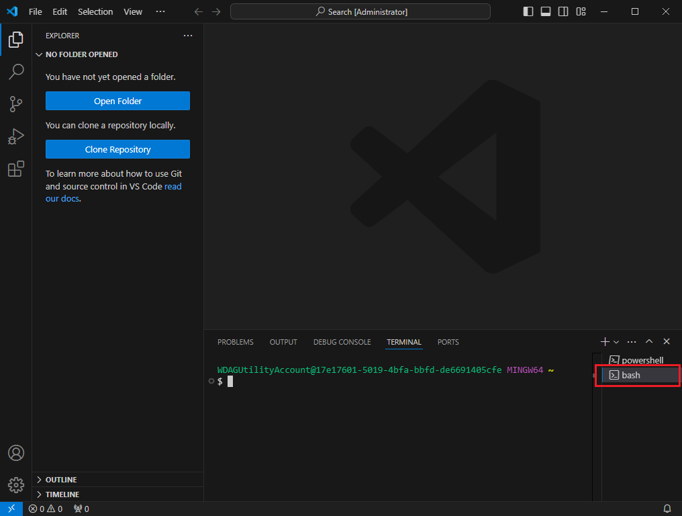Switch to the Problems tab
682x516 pixels.
click(x=236, y=342)
